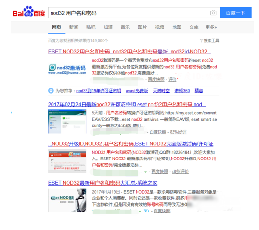
Task: Open suggested search 天诺时空
Action: 161,91
